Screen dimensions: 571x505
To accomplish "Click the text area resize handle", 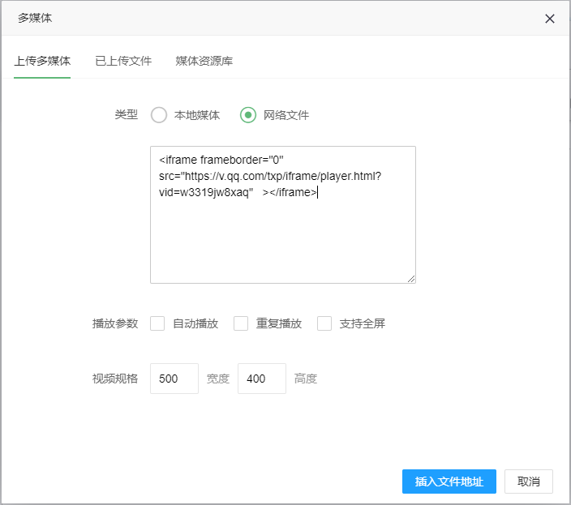I will pyautogui.click(x=411, y=279).
